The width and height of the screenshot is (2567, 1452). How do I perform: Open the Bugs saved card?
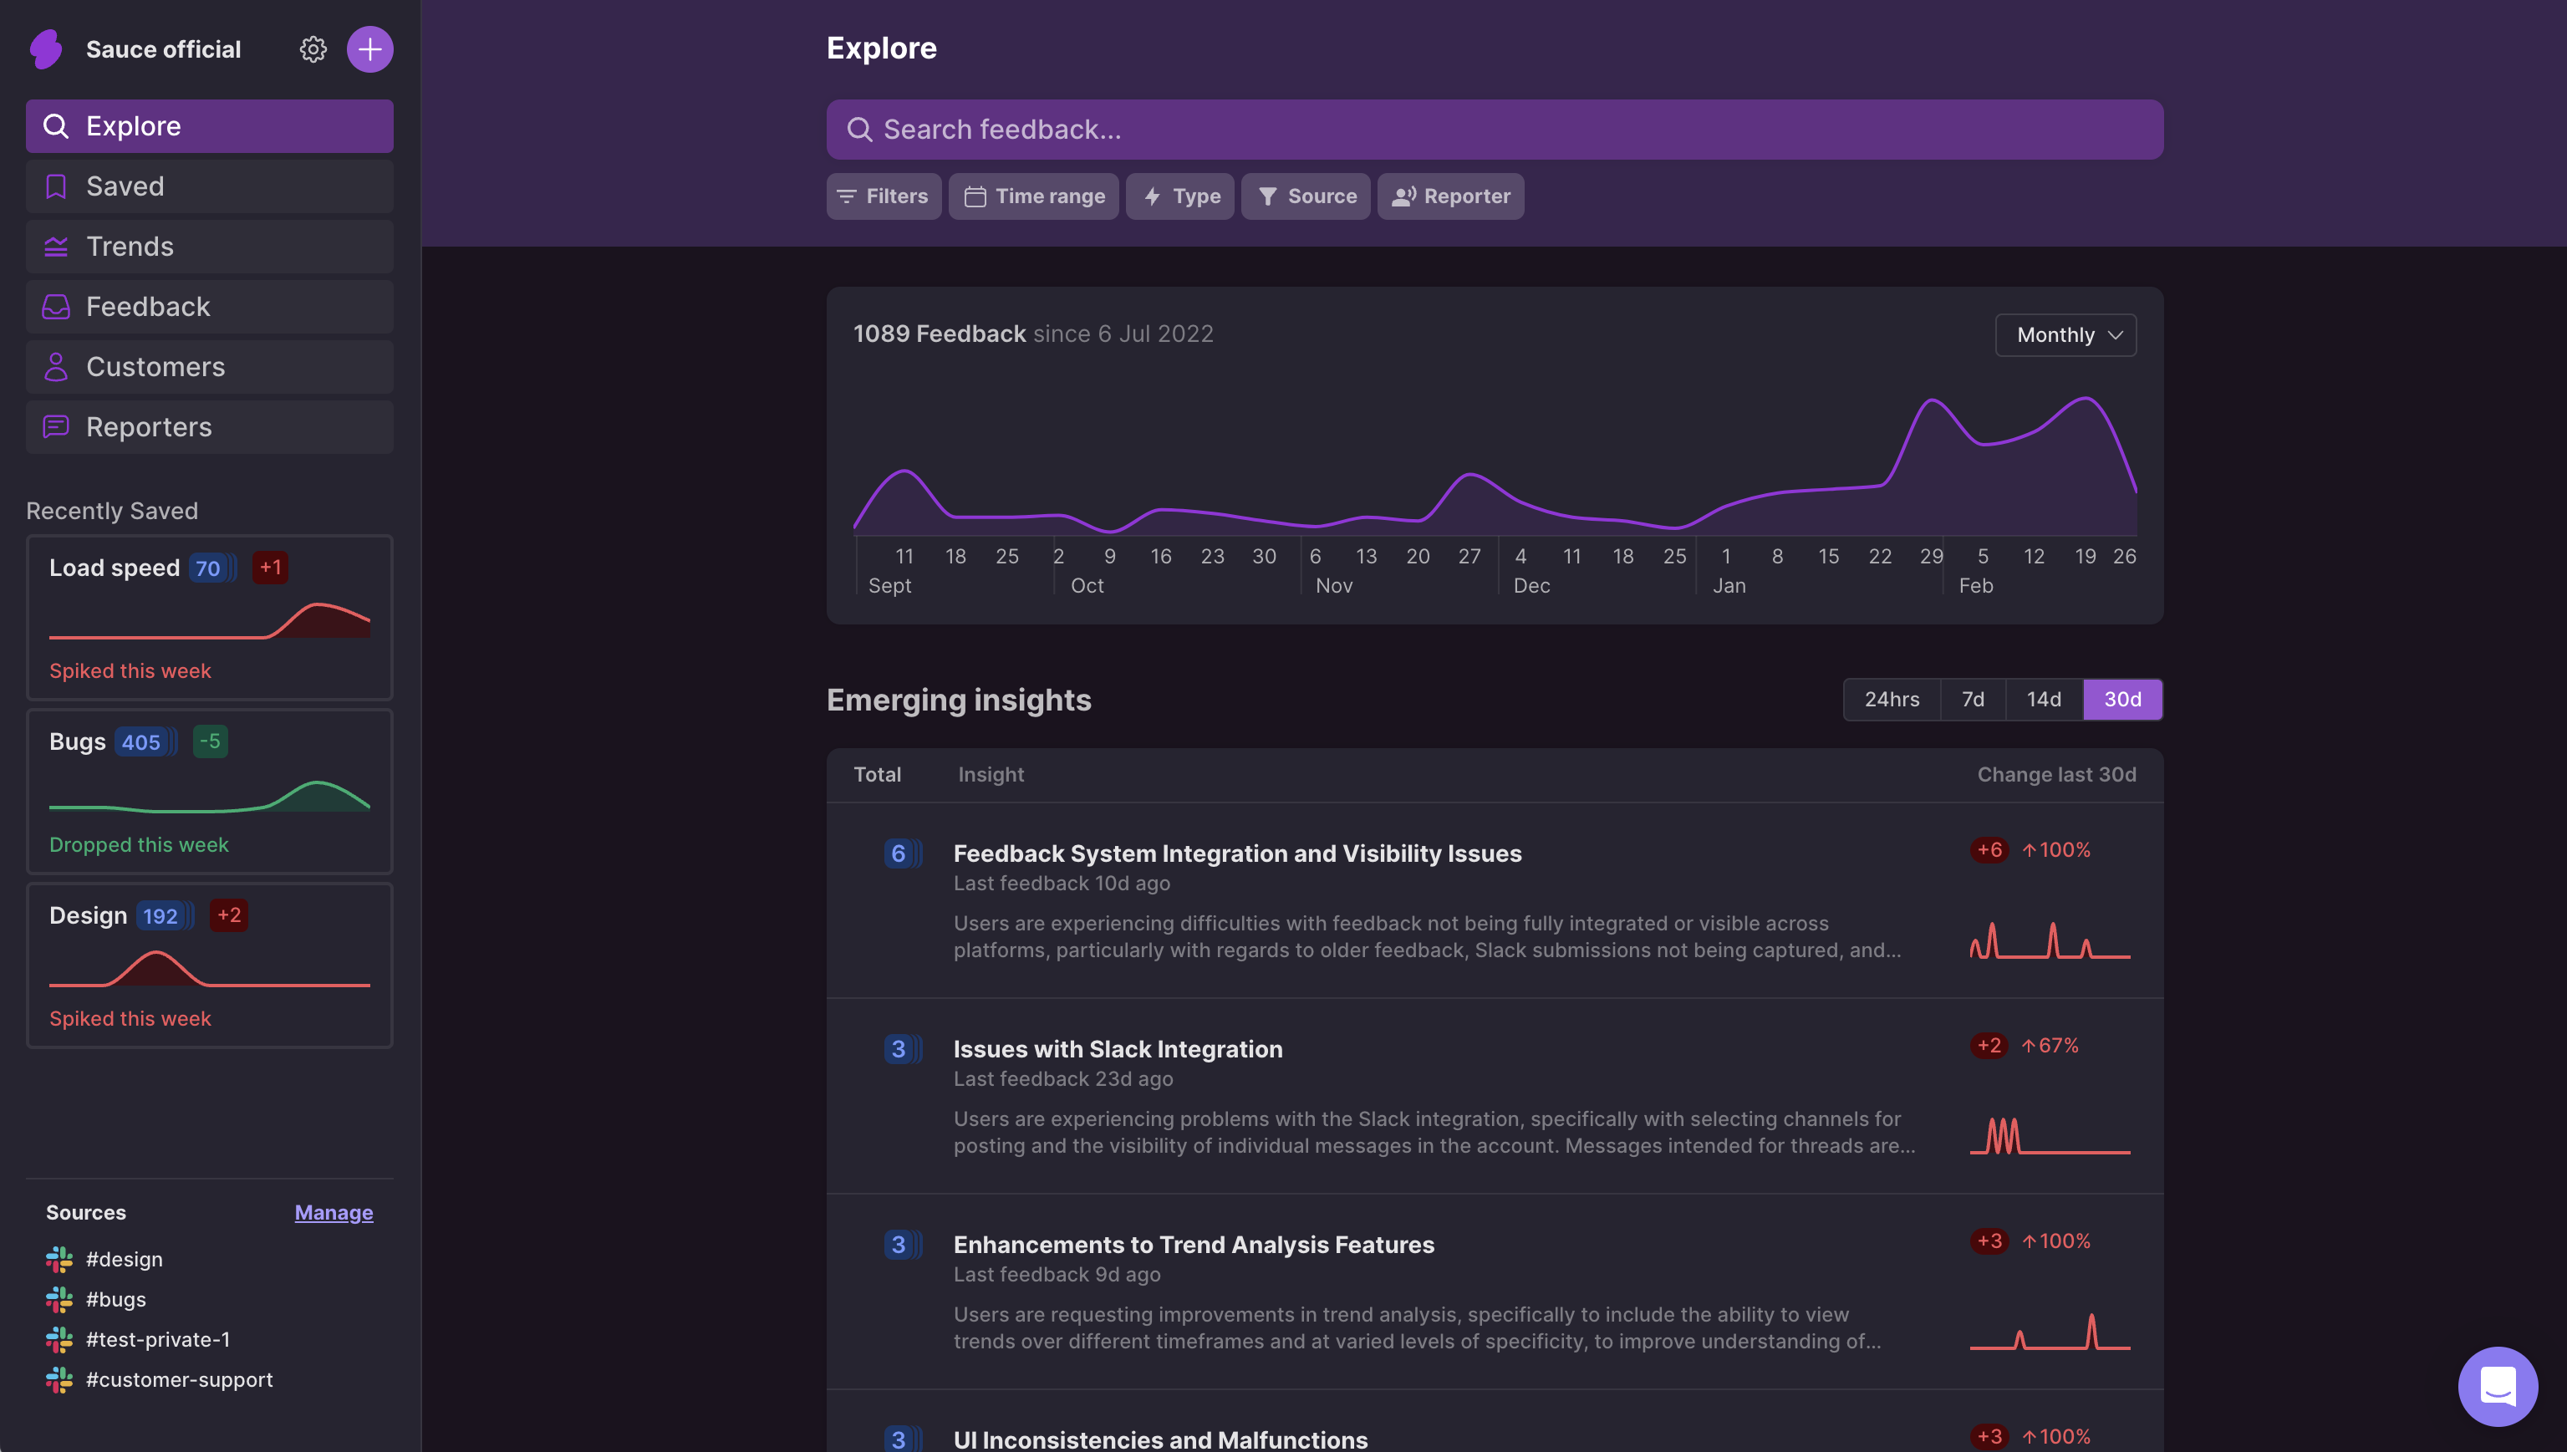click(x=209, y=791)
